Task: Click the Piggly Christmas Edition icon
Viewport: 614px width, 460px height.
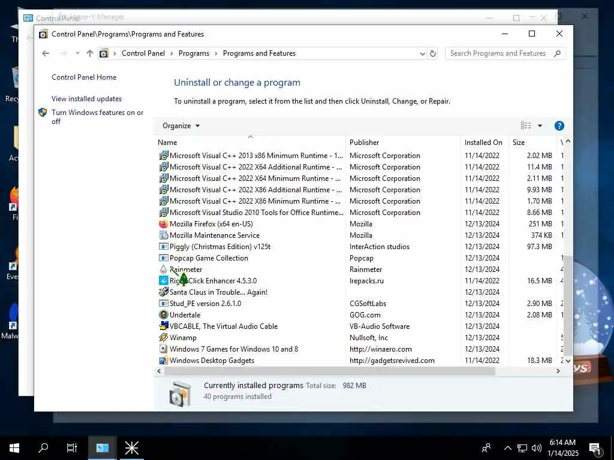Action: coord(163,247)
